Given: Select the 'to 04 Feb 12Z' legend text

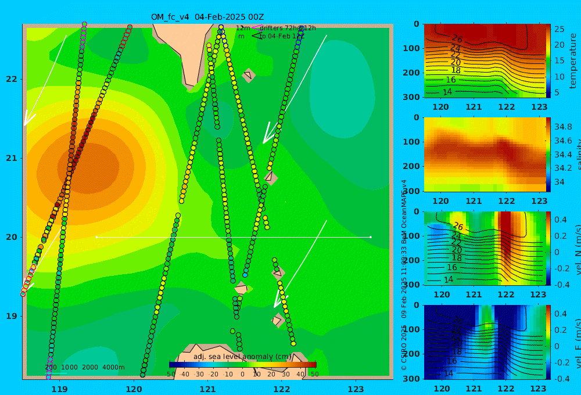Looking at the screenshot, I should tap(282, 37).
